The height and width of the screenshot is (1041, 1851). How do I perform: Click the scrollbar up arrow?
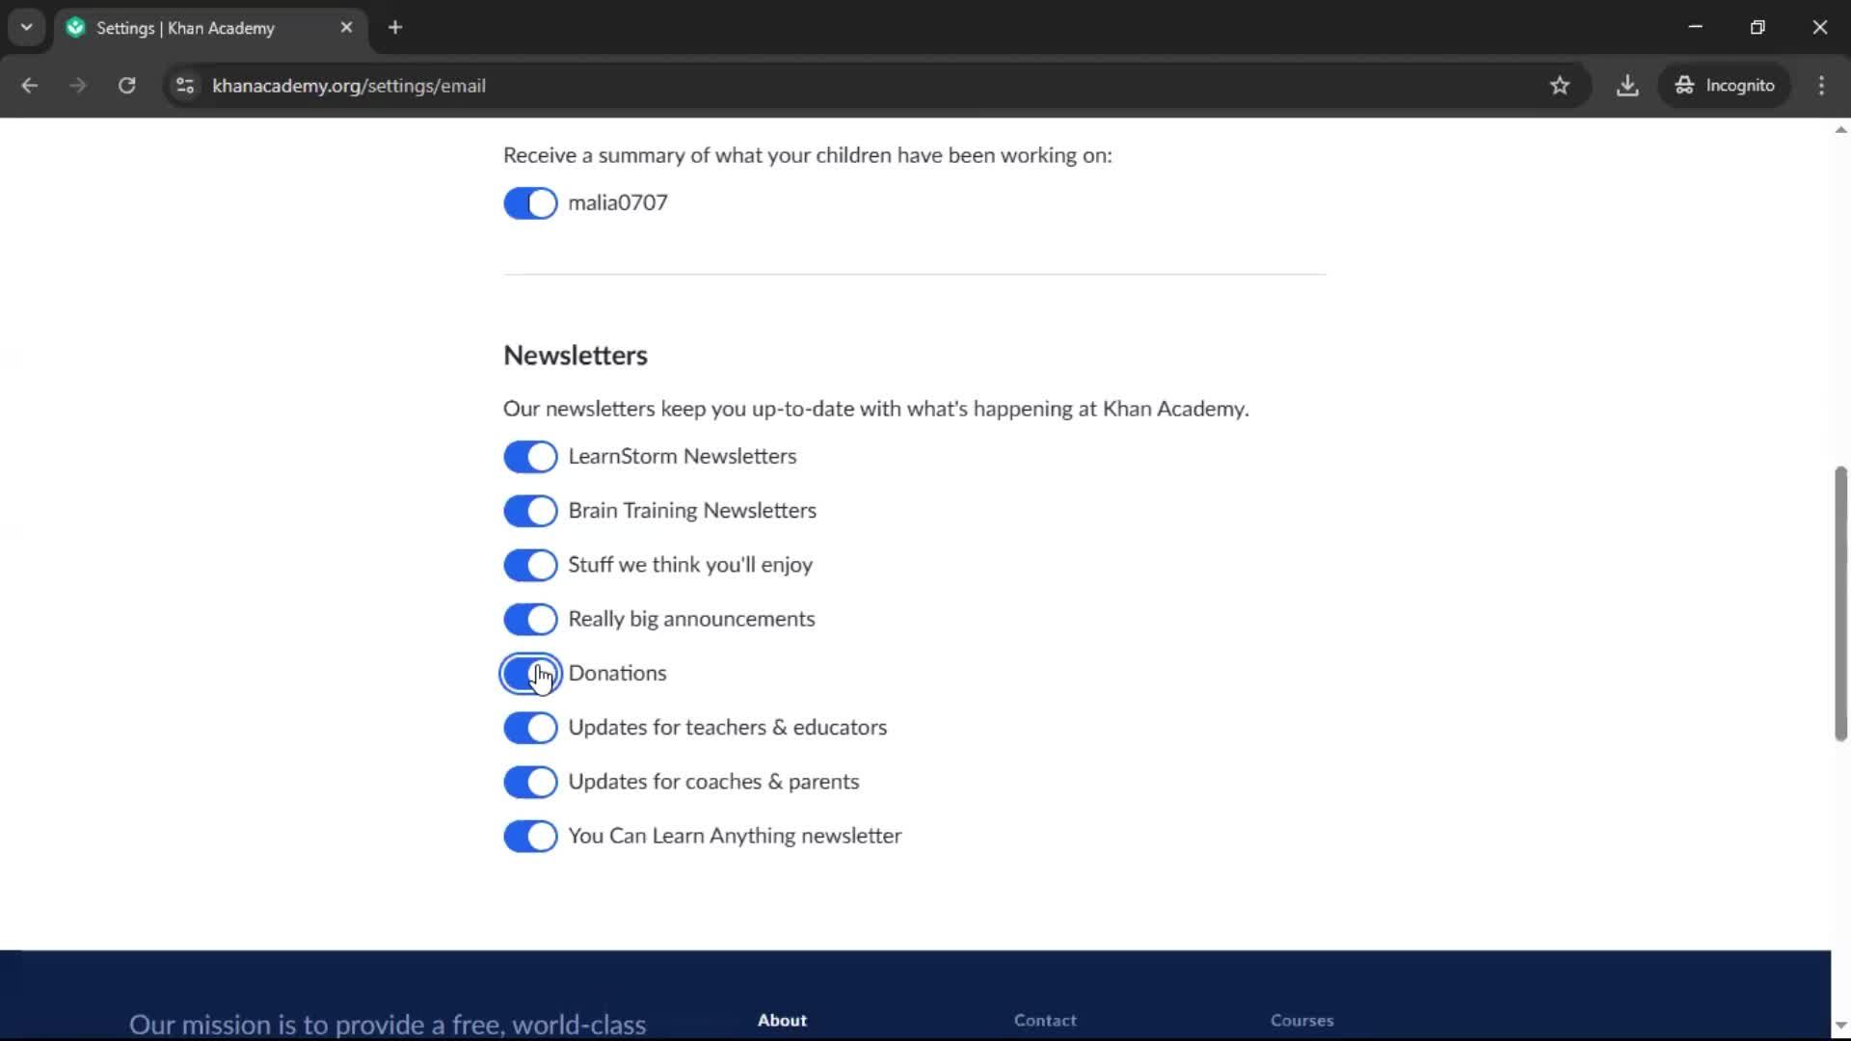pyautogui.click(x=1840, y=130)
